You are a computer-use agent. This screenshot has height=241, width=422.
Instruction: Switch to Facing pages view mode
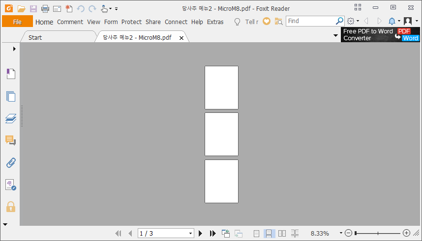pyautogui.click(x=282, y=234)
